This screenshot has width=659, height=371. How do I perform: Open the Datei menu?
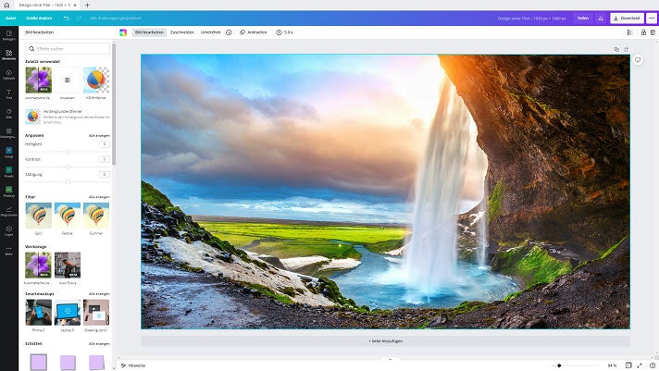(9, 18)
